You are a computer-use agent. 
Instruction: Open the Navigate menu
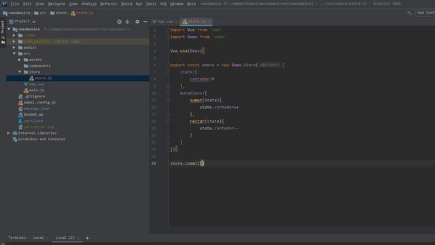point(56,3)
